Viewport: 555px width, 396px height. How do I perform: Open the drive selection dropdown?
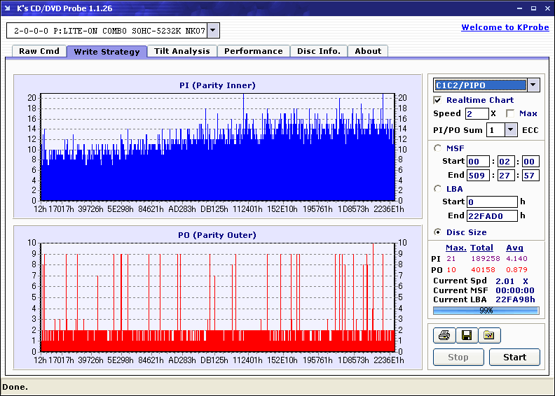point(213,31)
